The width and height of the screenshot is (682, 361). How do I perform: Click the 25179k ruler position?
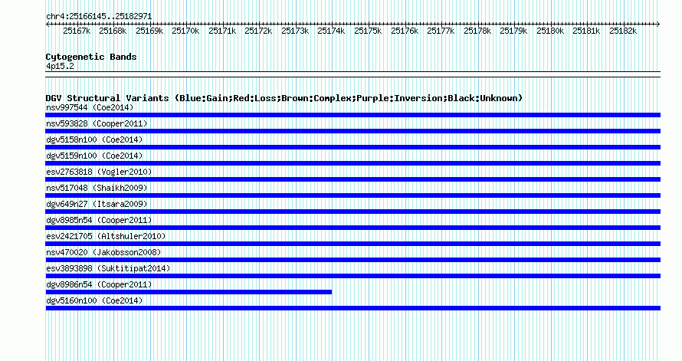513,31
